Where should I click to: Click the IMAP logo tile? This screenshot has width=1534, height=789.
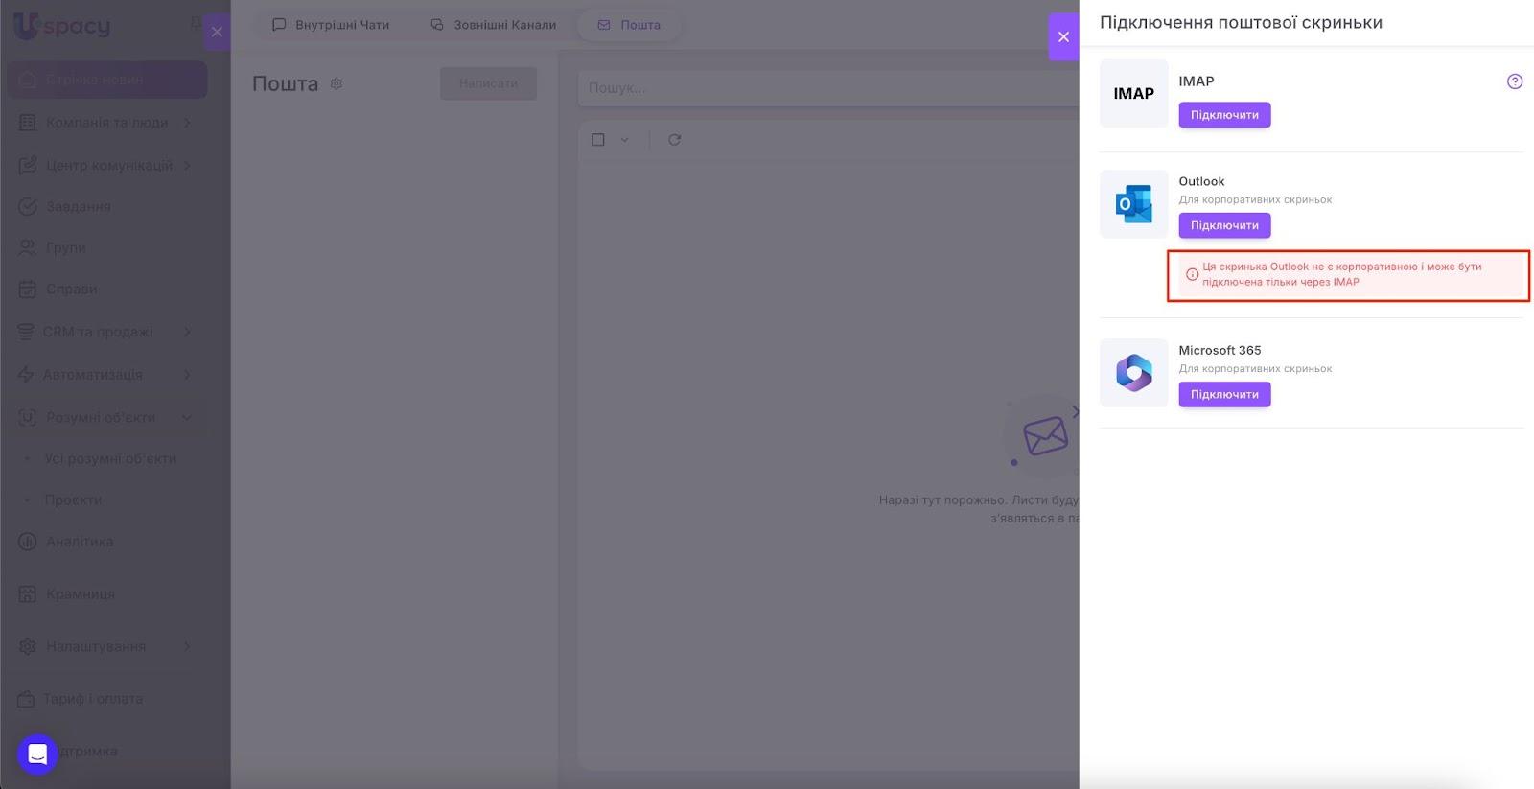click(x=1133, y=93)
